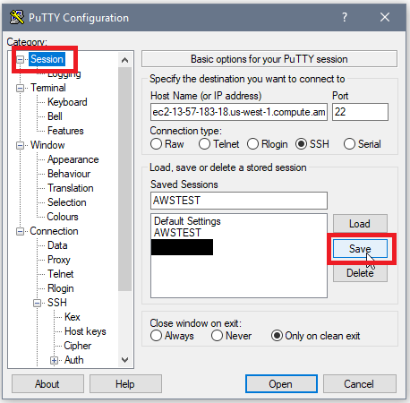Choose Only on clean exit option
Viewport: 410px width, 403px height.
pyautogui.click(x=315, y=336)
